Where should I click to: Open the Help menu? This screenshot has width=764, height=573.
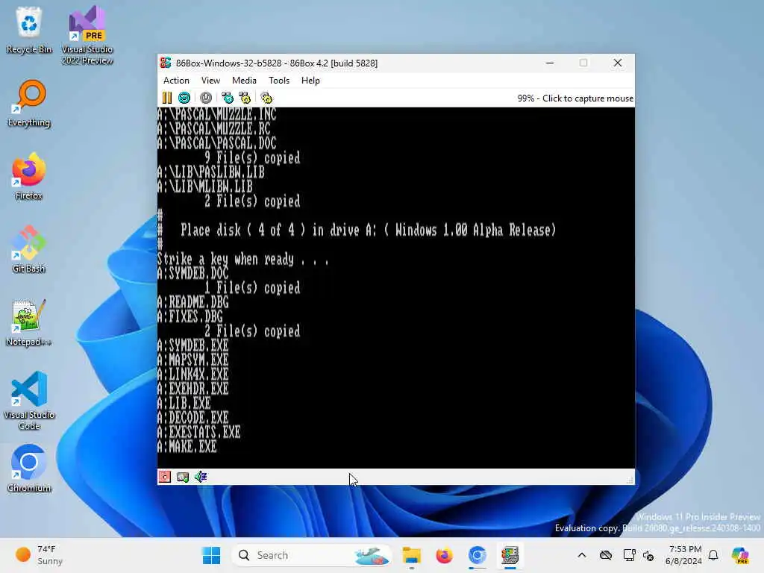click(x=310, y=81)
